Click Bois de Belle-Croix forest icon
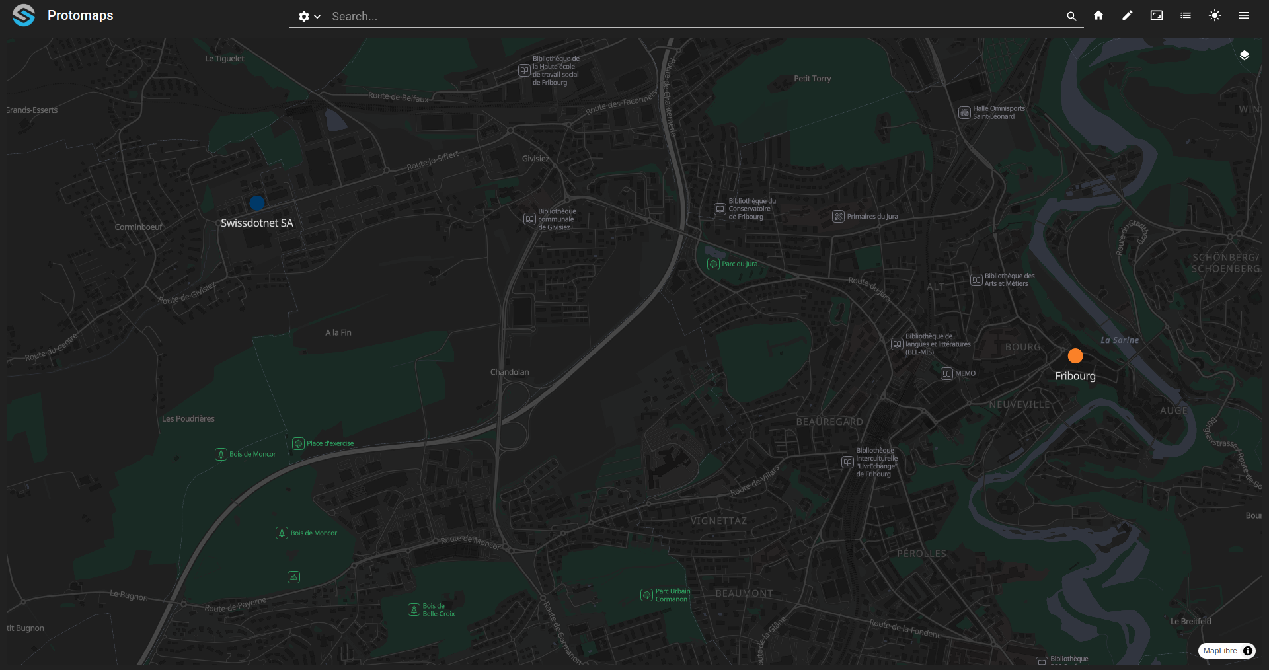The width and height of the screenshot is (1269, 670). pos(414,610)
